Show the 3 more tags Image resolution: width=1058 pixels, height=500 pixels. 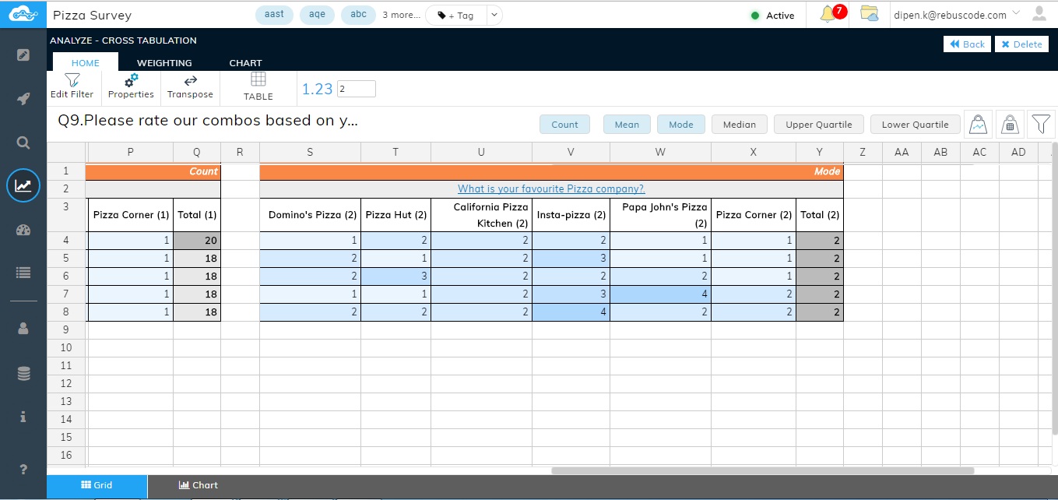point(401,15)
